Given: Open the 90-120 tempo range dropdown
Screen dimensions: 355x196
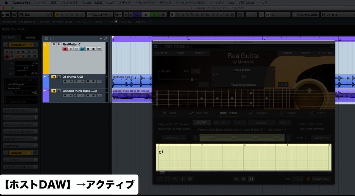Looking at the screenshot, I should 222,123.
